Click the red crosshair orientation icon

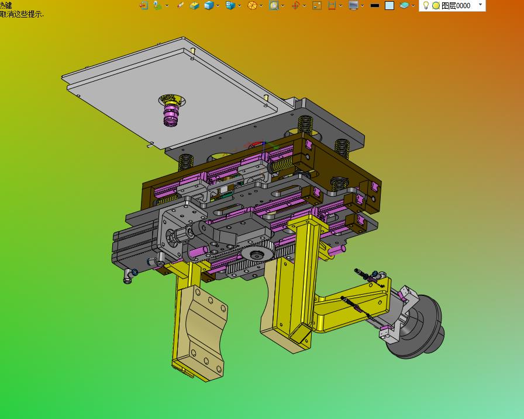point(295,5)
